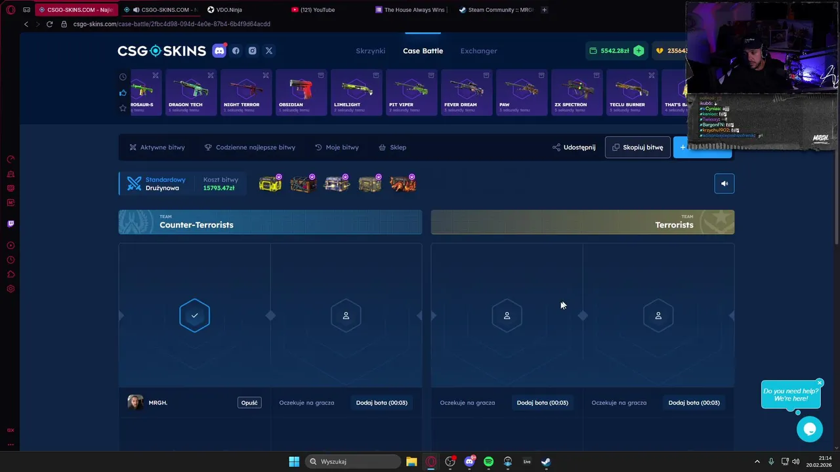Click Dodaj bota for first Terrorists slot
840x472 pixels.
coord(542,403)
